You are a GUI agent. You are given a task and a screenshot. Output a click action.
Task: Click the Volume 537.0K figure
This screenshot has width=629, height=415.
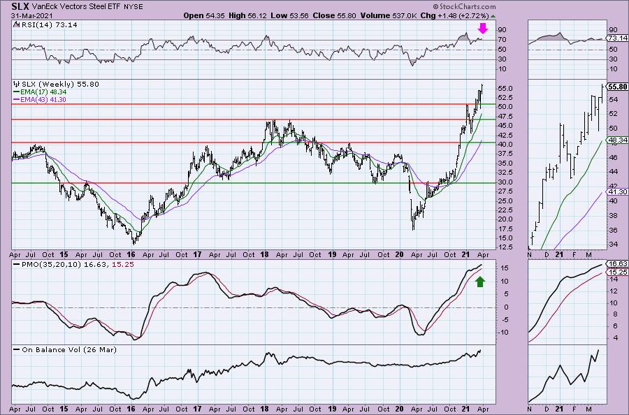tap(389, 15)
